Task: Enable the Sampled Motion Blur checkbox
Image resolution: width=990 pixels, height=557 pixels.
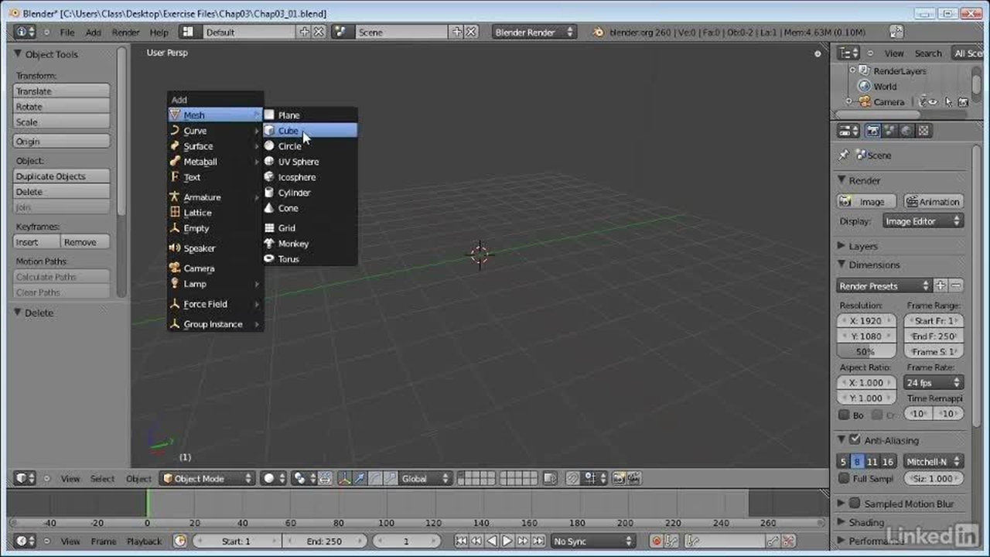Action: [855, 504]
